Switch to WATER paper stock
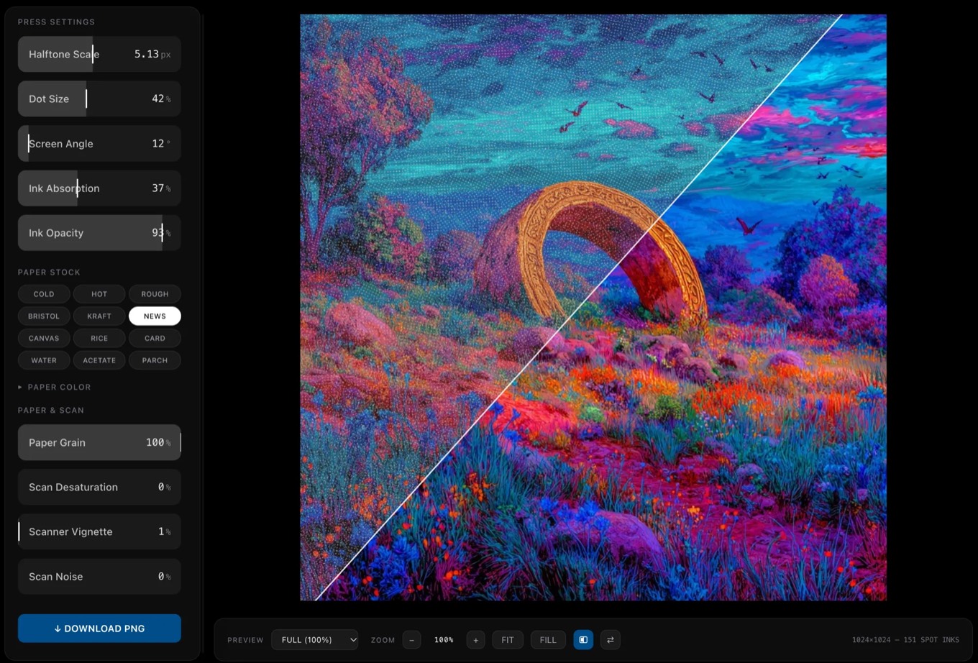The image size is (978, 663). click(44, 360)
